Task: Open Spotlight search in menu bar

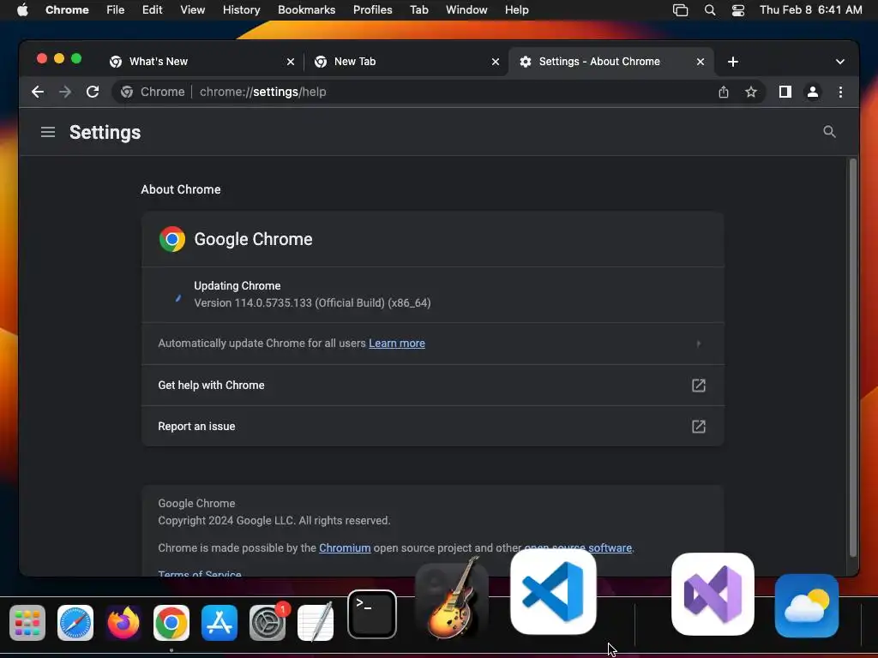Action: (x=709, y=10)
